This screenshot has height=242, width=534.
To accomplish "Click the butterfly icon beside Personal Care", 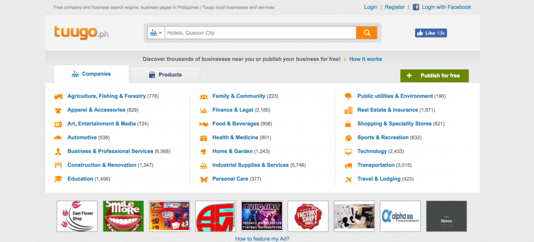I will (204, 179).
